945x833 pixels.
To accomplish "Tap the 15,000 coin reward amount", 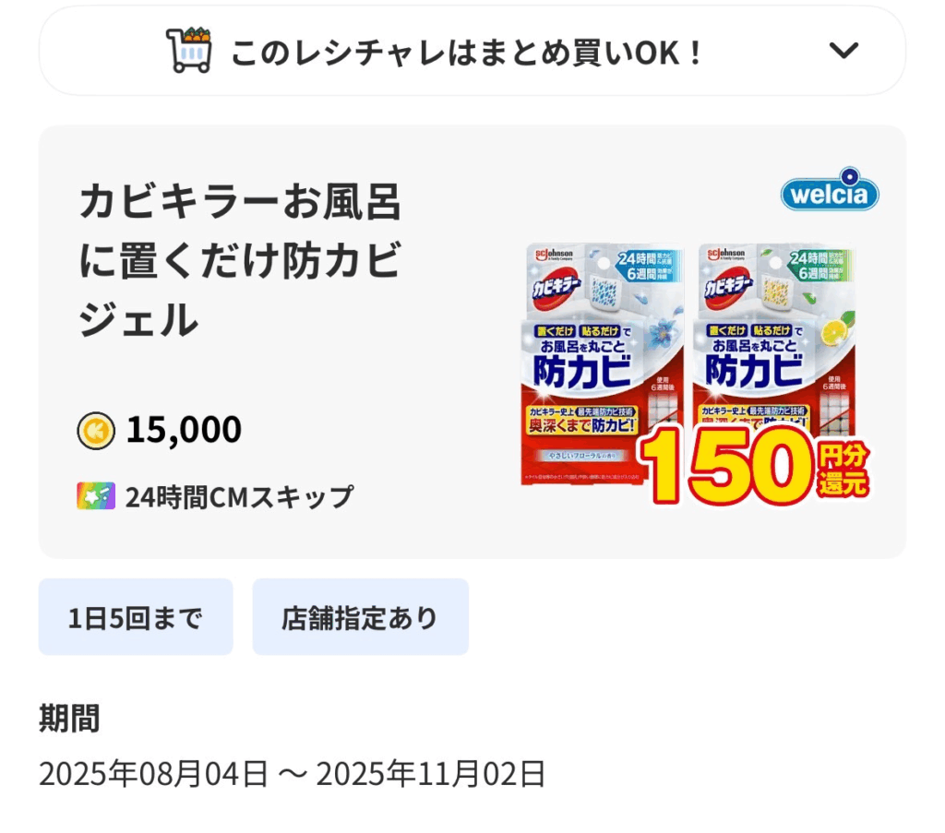I will tap(184, 430).
